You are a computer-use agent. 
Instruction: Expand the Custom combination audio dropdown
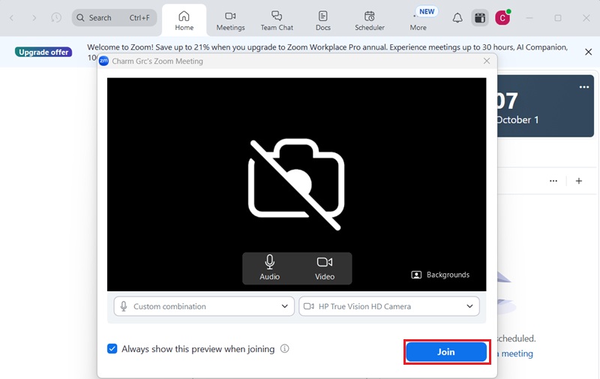coord(204,306)
